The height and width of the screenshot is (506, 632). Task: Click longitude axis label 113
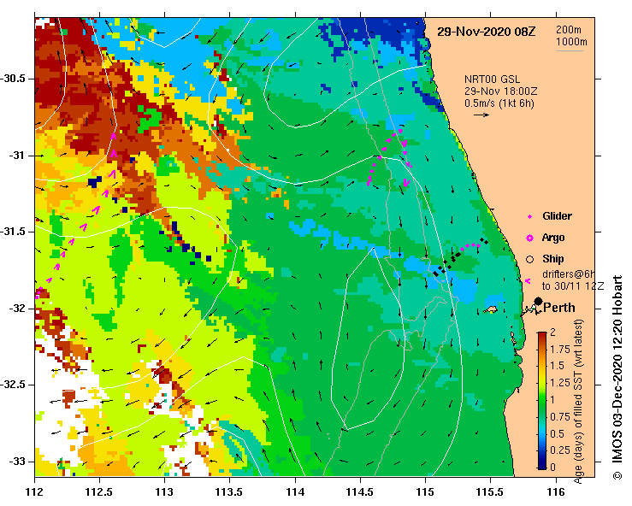click(164, 492)
